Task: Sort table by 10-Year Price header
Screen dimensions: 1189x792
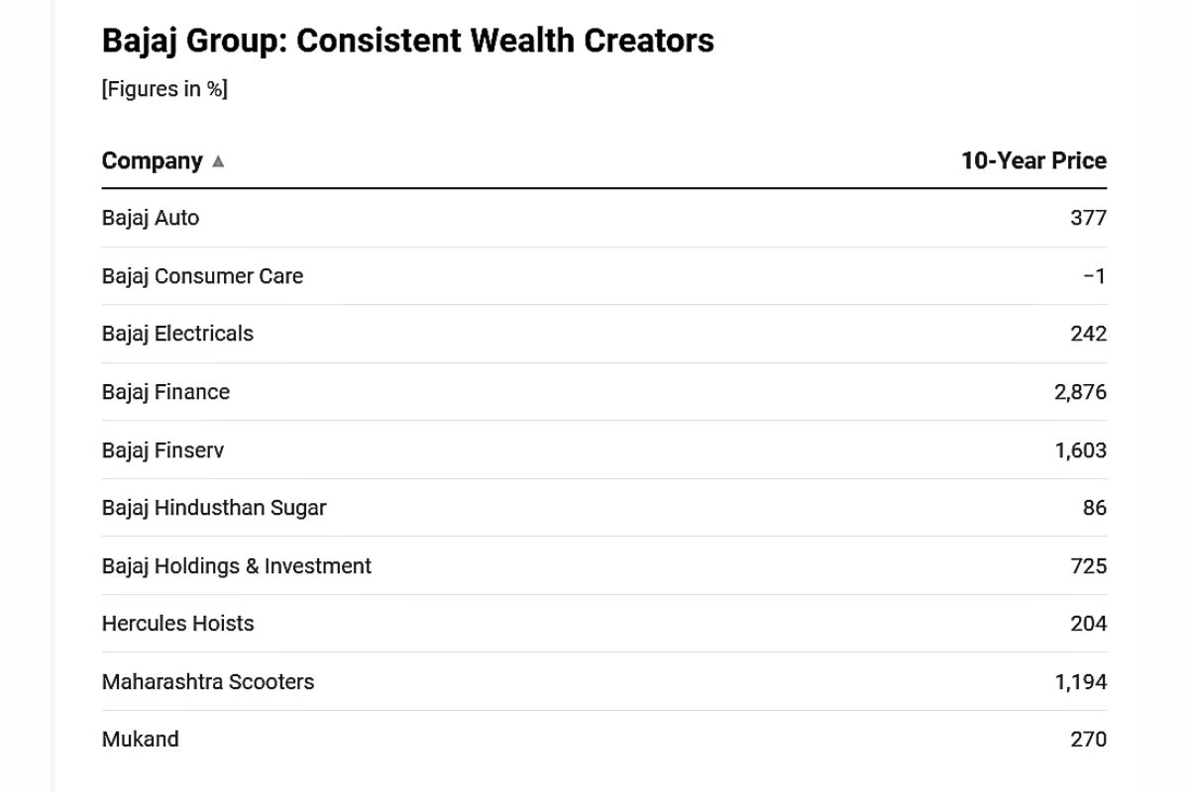Action: 1033,161
